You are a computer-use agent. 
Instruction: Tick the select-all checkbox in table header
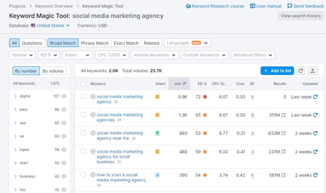tap(83, 84)
